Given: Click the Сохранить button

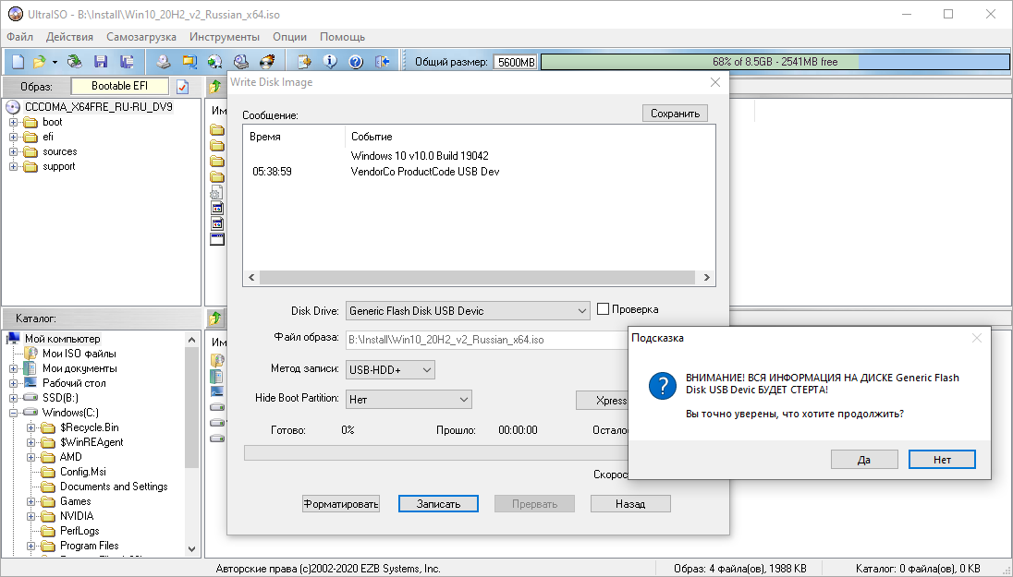Looking at the screenshot, I should tap(675, 113).
